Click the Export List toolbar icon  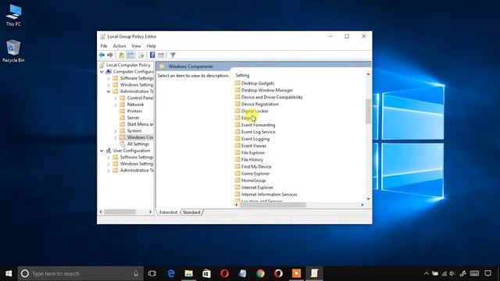coord(141,55)
